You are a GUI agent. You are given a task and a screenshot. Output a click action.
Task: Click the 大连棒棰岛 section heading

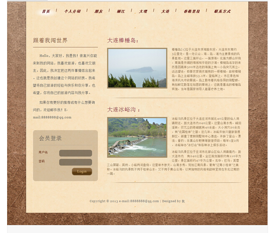[x=122, y=41]
